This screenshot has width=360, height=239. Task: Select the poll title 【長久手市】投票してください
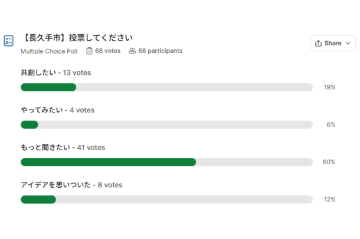click(77, 38)
